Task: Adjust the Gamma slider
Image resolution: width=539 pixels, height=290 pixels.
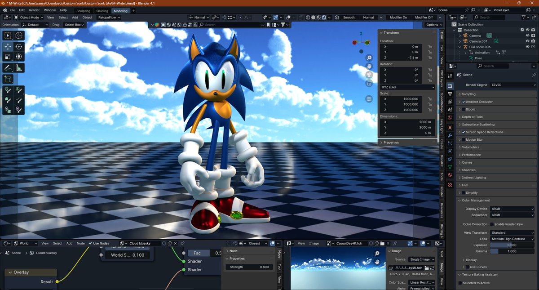Action: (x=512, y=251)
